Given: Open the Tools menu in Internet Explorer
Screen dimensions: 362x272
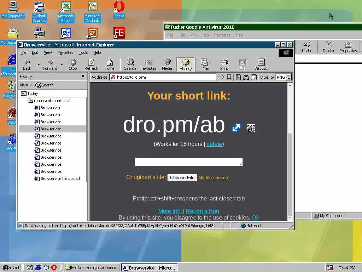Looking at the screenshot, I should [83, 52].
